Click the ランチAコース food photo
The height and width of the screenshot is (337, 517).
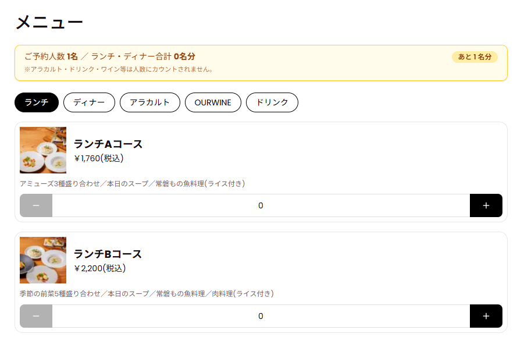point(43,150)
